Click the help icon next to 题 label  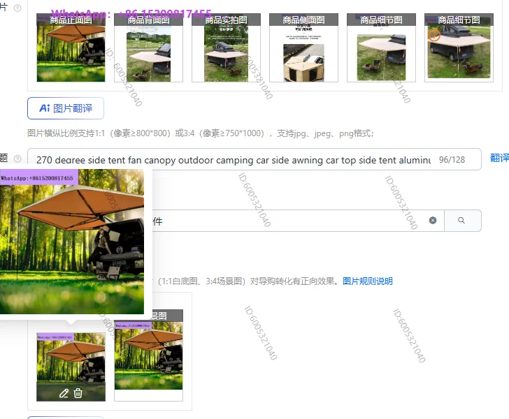tap(17, 159)
